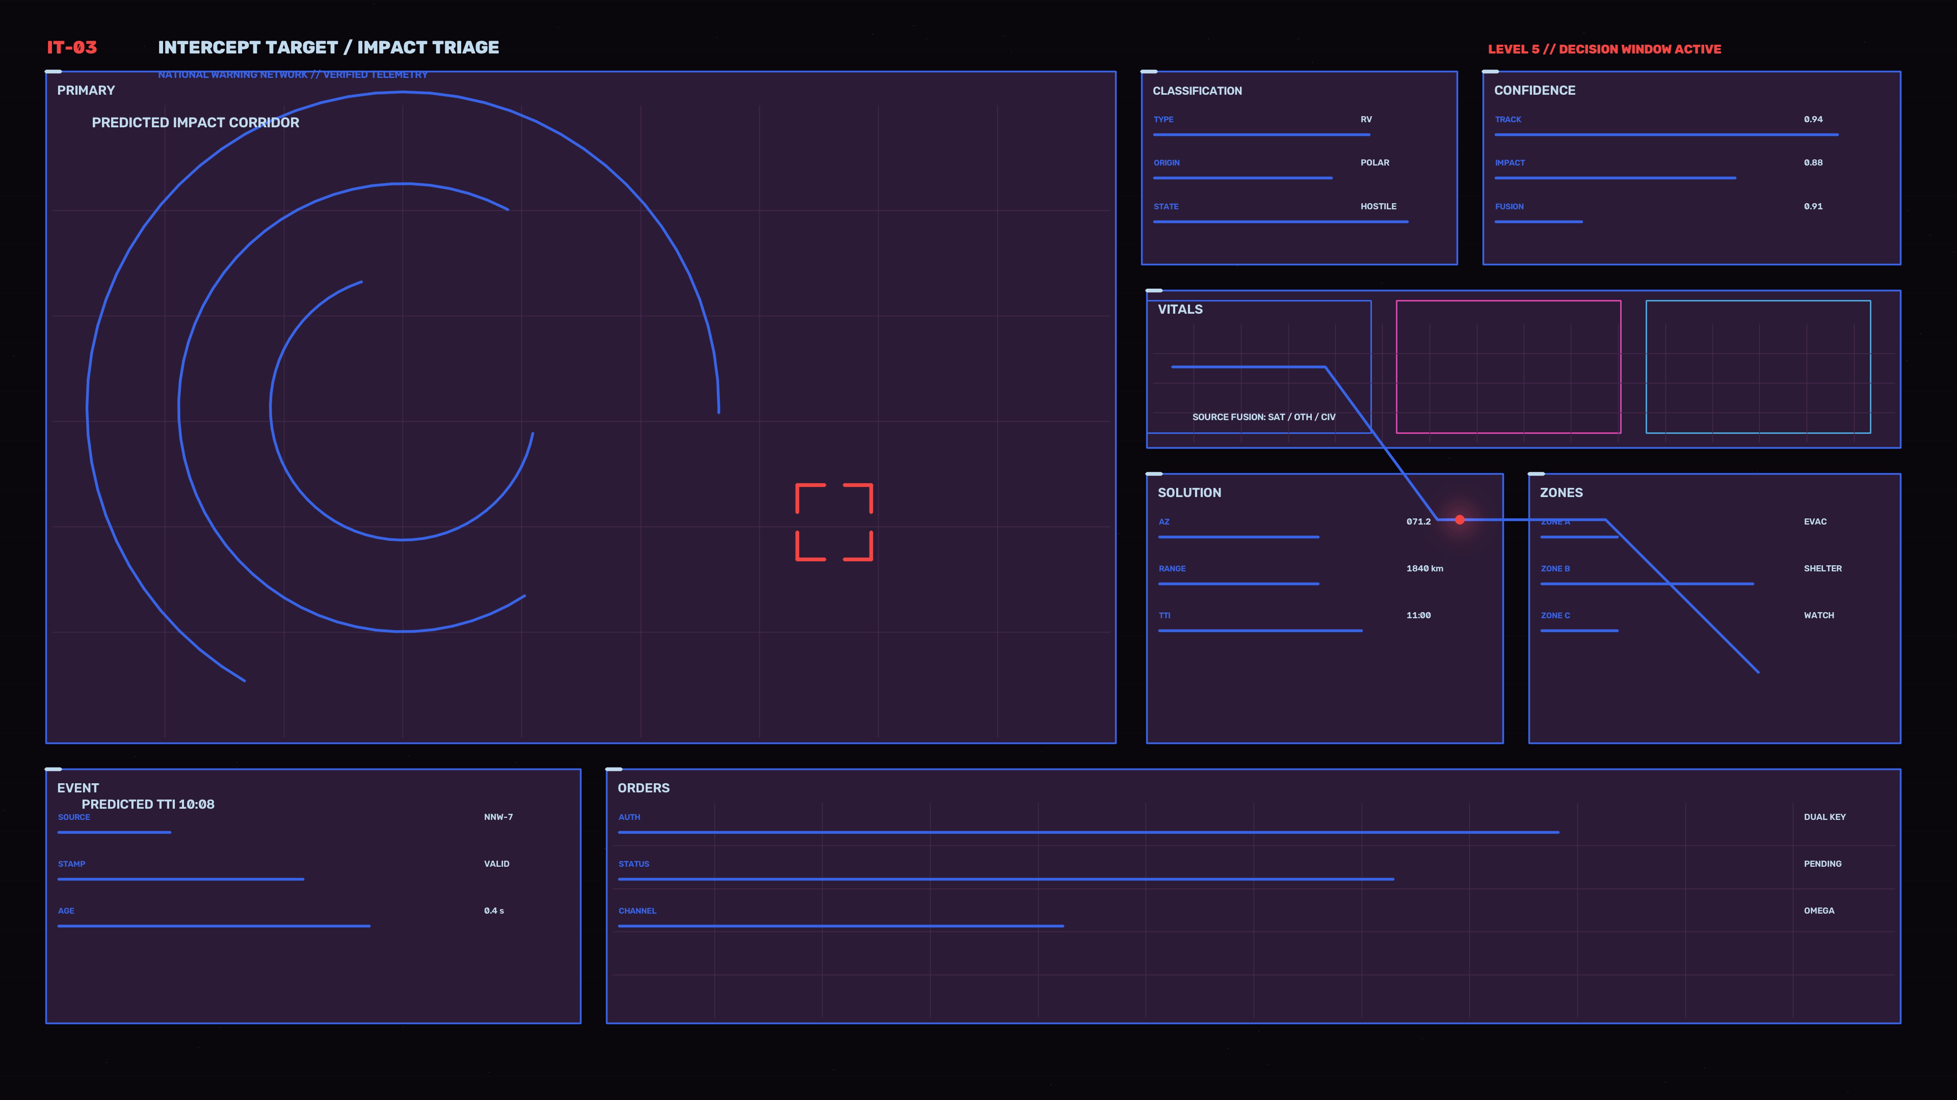The height and width of the screenshot is (1100, 1957).
Task: Click the STATE bar in Classification
Action: pos(1280,222)
